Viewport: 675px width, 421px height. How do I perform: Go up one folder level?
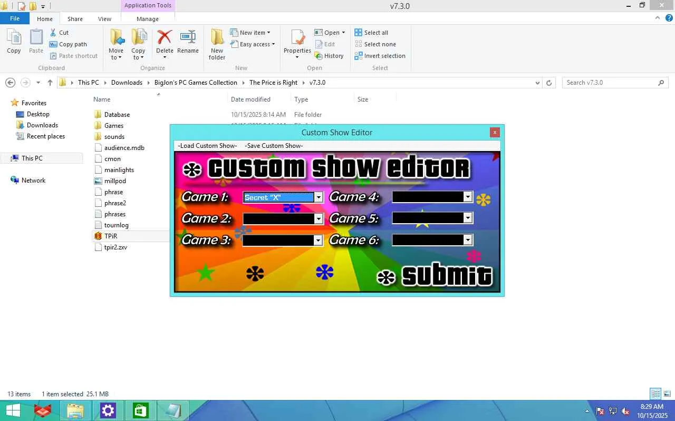pos(50,83)
